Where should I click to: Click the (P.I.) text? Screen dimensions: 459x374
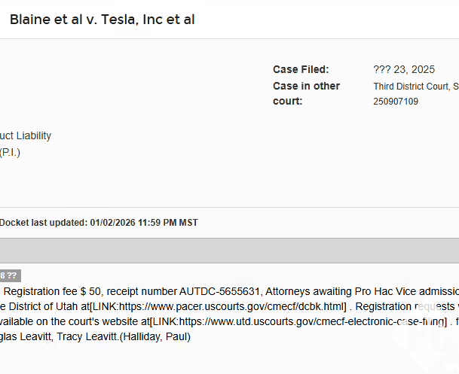click(x=11, y=153)
